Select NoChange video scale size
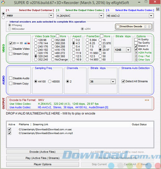The image size is (161, 169). tap(53, 60)
